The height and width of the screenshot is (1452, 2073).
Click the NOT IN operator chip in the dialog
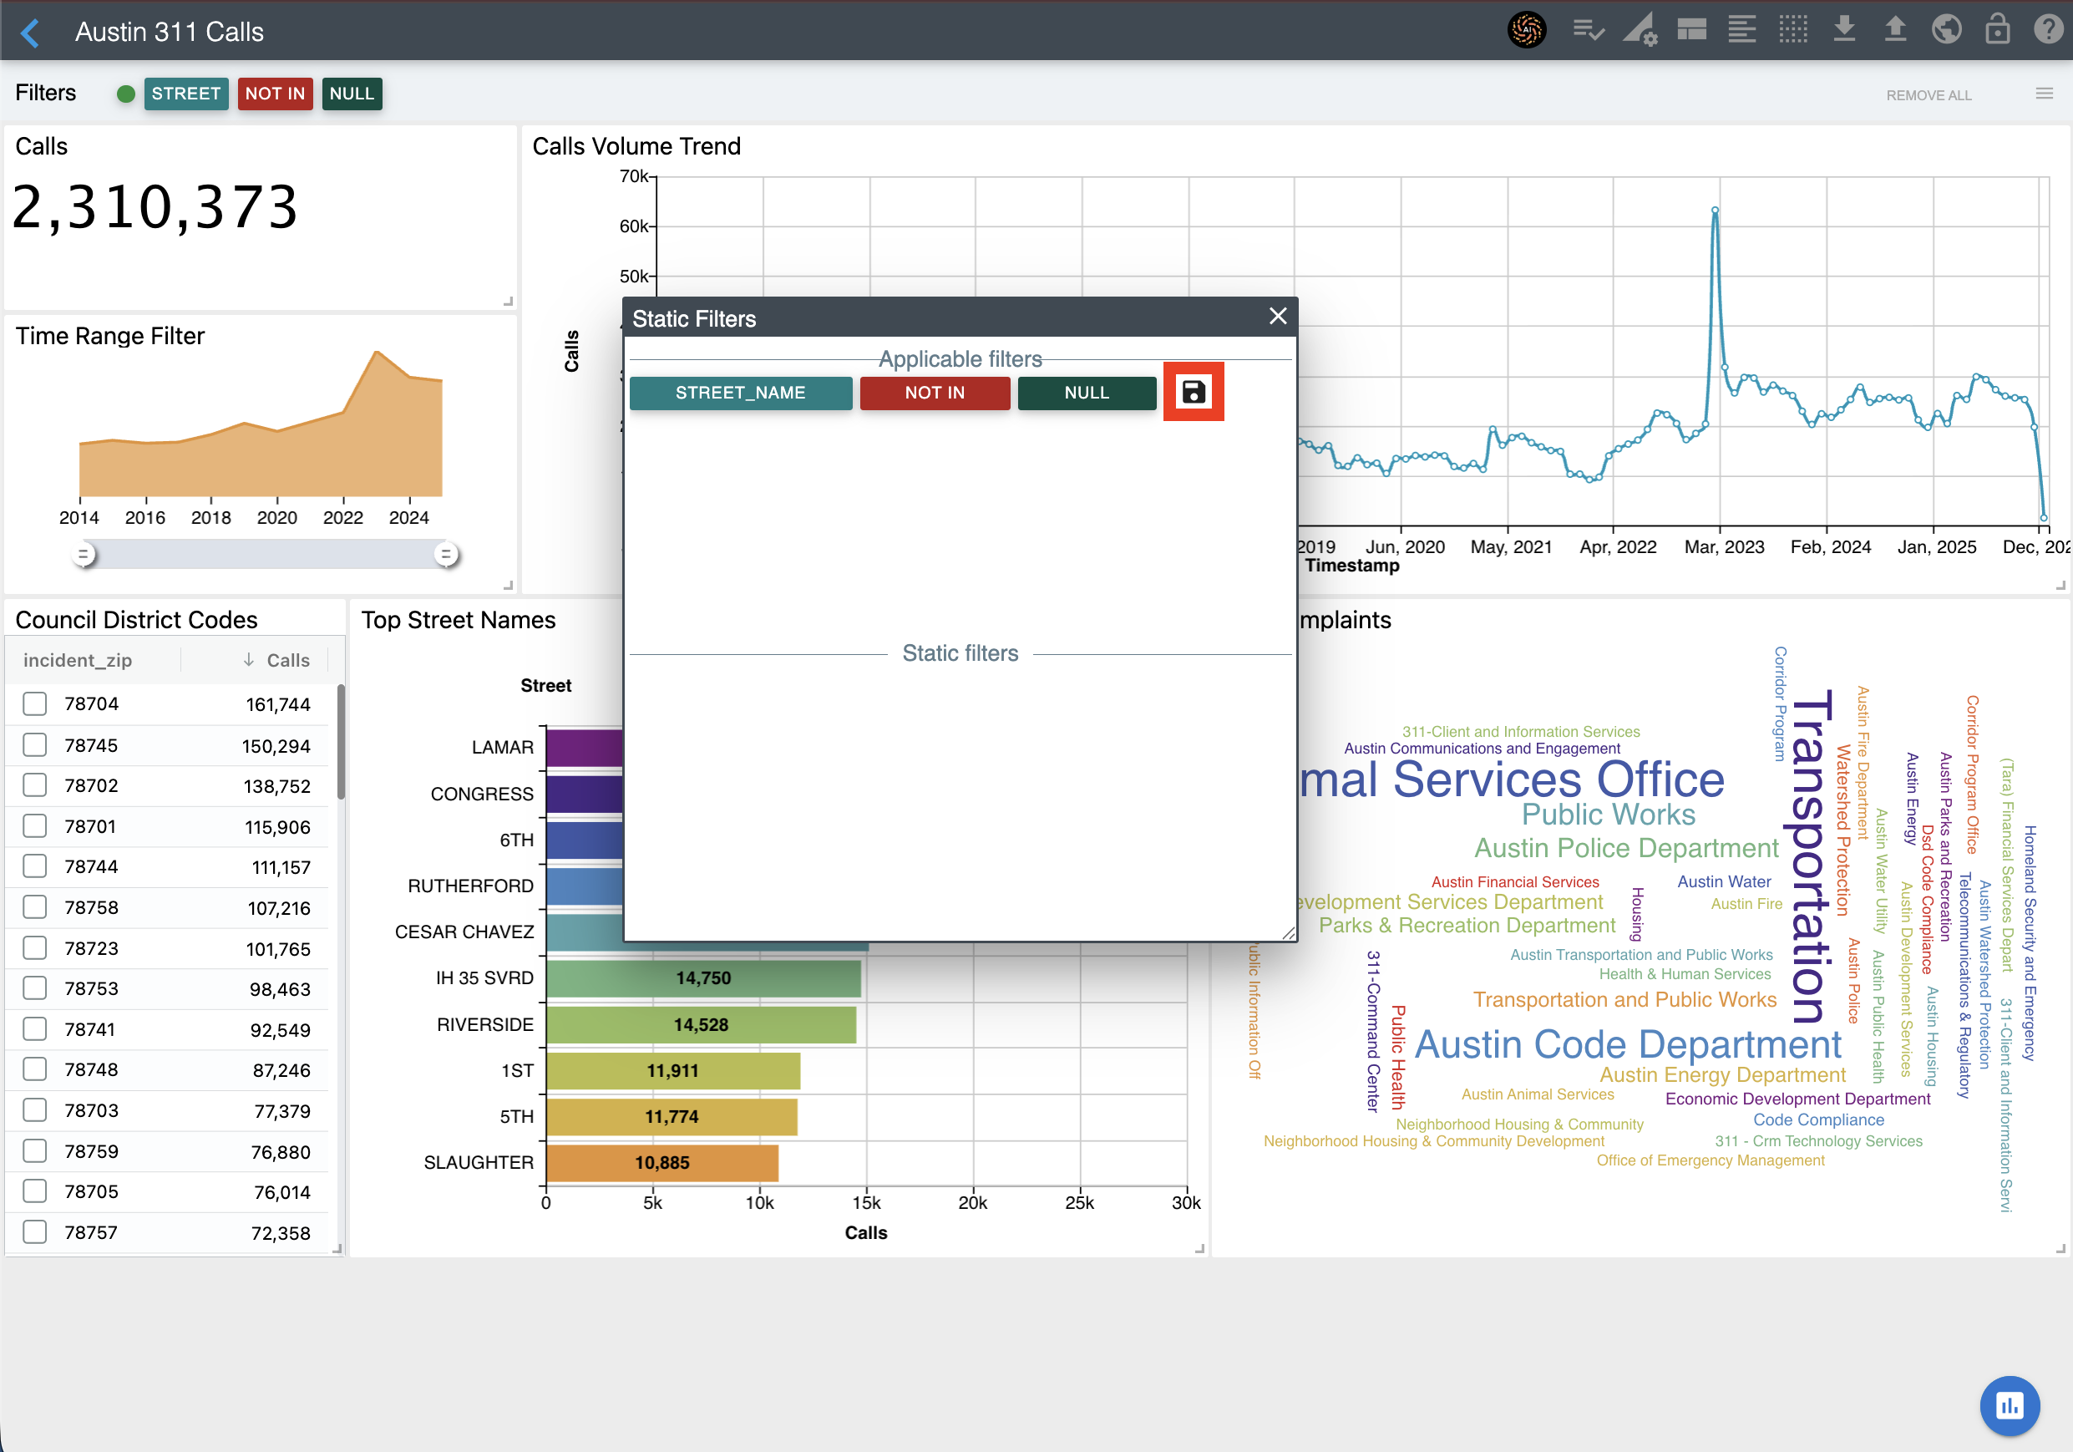pyautogui.click(x=934, y=393)
